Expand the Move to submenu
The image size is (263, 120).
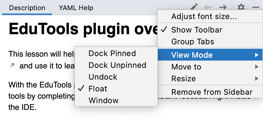click(210, 67)
